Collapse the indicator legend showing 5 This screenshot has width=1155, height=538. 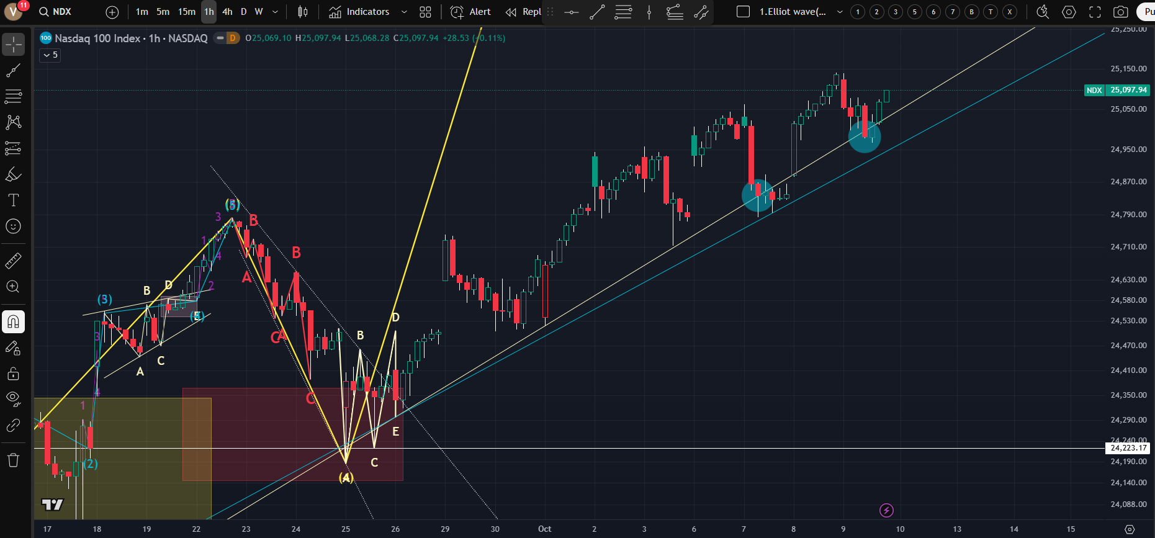coord(50,55)
